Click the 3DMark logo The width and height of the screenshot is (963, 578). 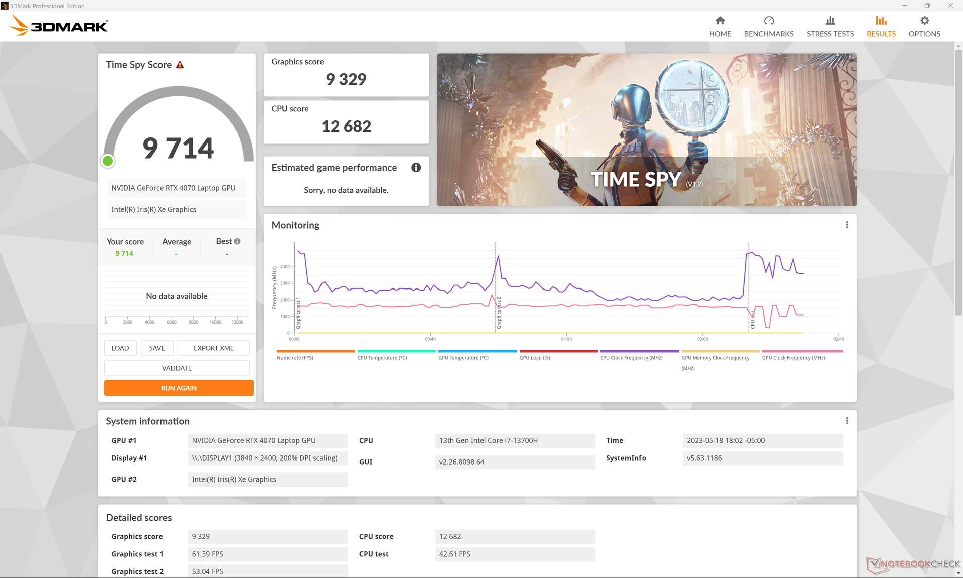tap(59, 26)
